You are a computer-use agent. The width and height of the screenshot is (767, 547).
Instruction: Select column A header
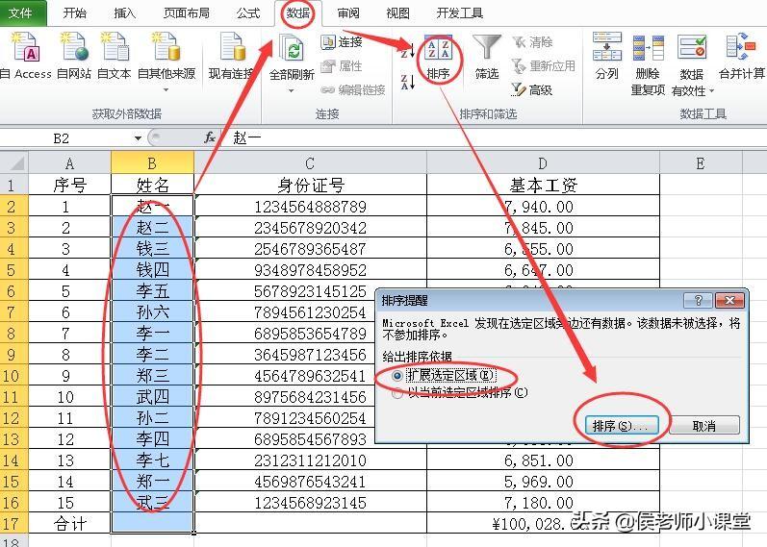click(69, 162)
